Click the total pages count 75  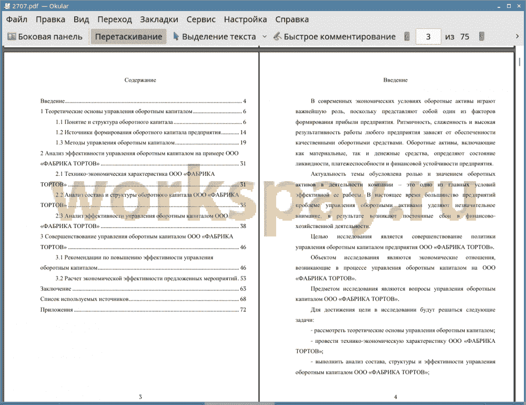(x=464, y=37)
